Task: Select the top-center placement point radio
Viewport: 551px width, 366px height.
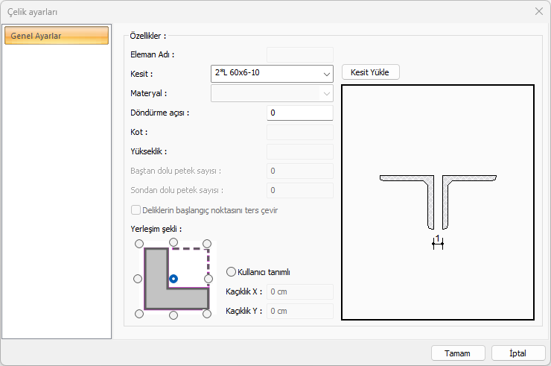Action: pyautogui.click(x=173, y=242)
